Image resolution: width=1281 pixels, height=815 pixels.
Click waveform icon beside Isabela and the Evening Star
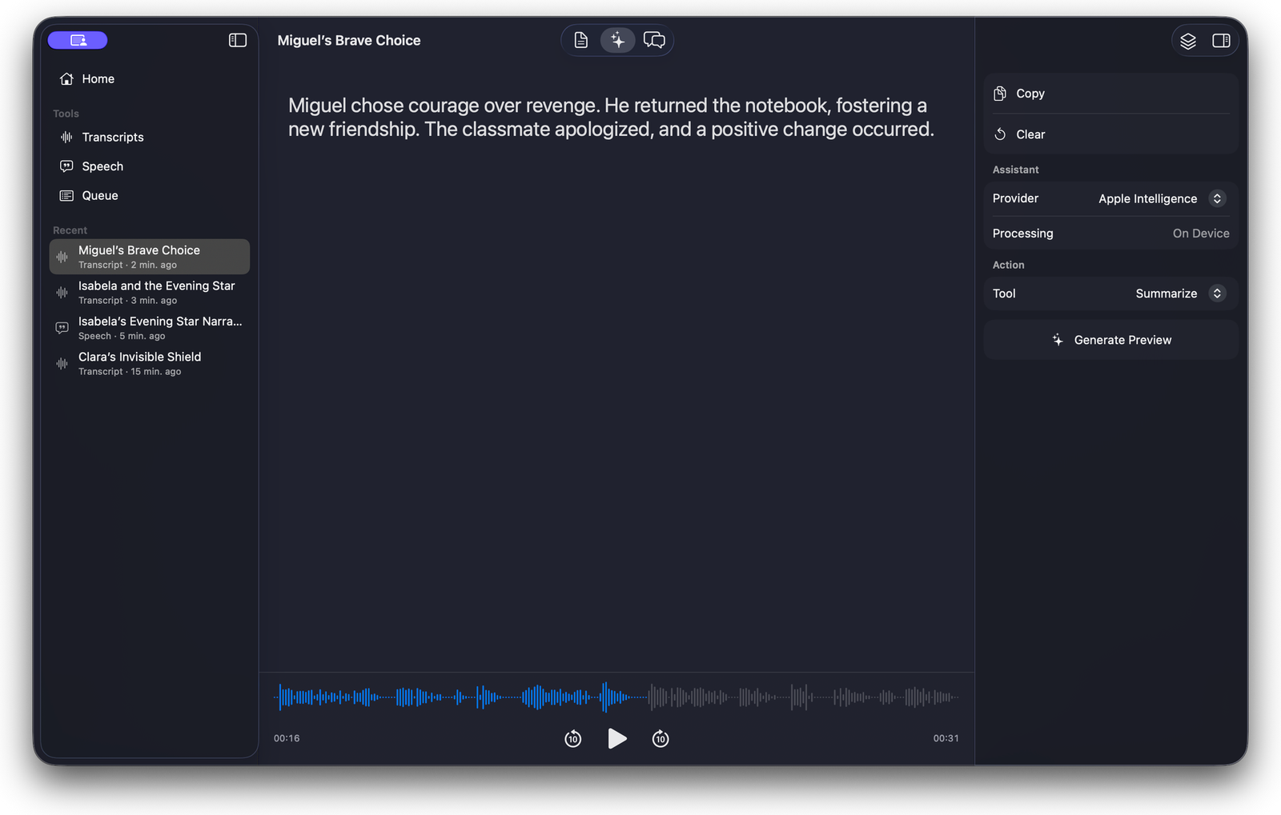(62, 293)
